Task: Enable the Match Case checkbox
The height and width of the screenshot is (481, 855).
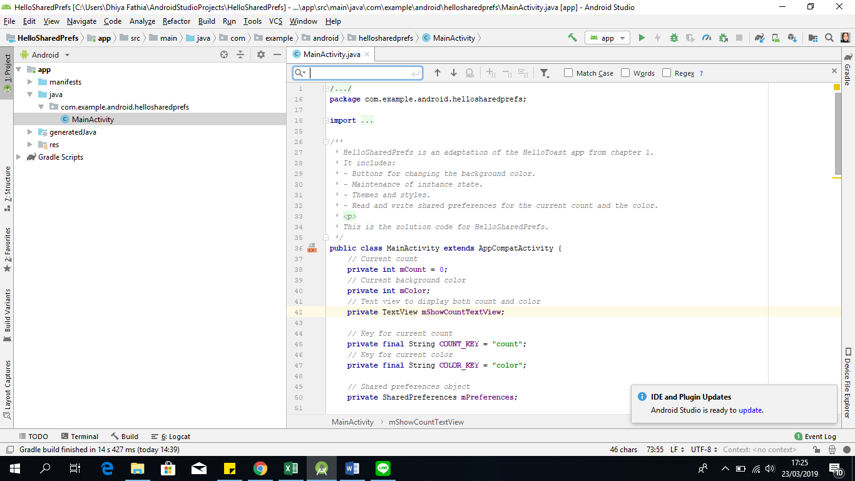Action: tap(568, 73)
